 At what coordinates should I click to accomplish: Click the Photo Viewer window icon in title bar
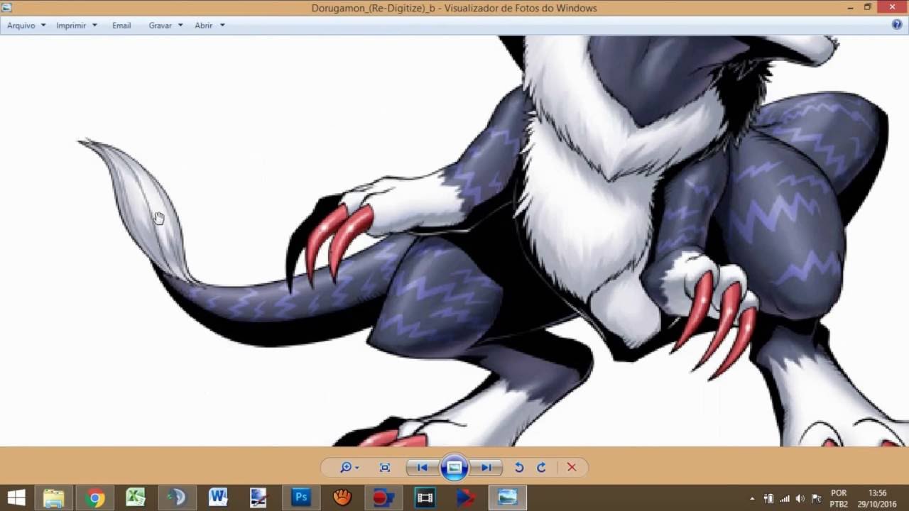7,7
